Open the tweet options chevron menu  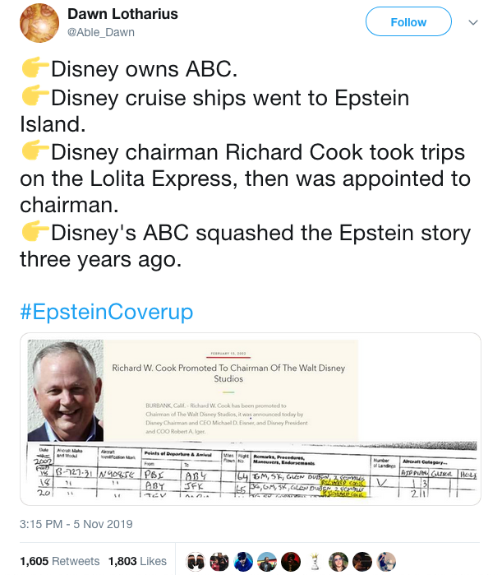point(472,23)
